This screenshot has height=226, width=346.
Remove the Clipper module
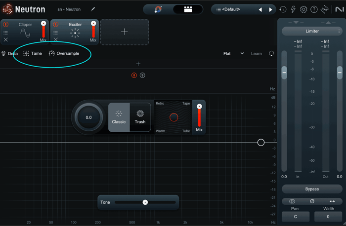[6, 39]
